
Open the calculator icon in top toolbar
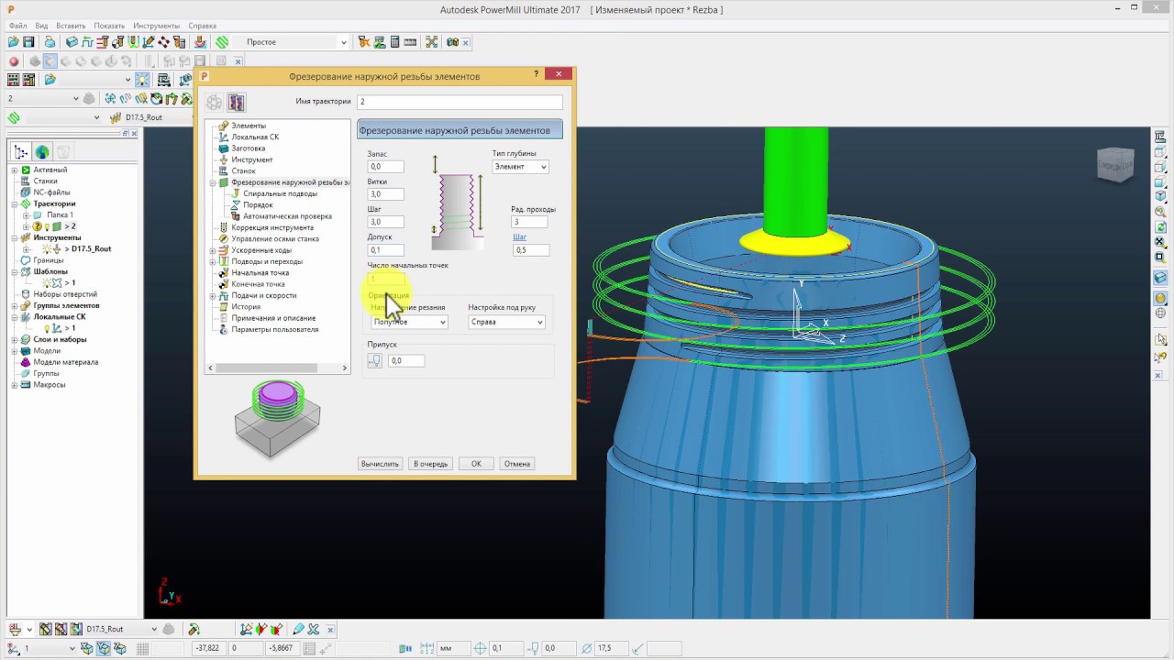click(x=394, y=42)
